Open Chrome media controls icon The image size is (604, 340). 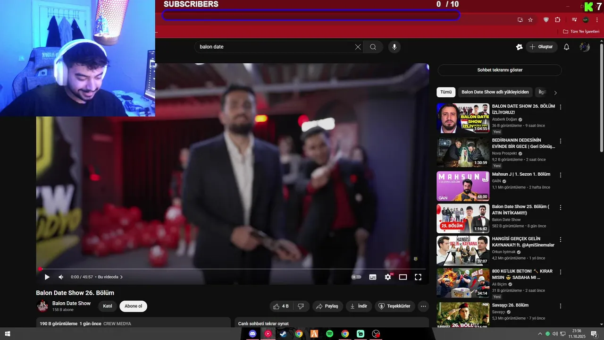click(x=574, y=20)
